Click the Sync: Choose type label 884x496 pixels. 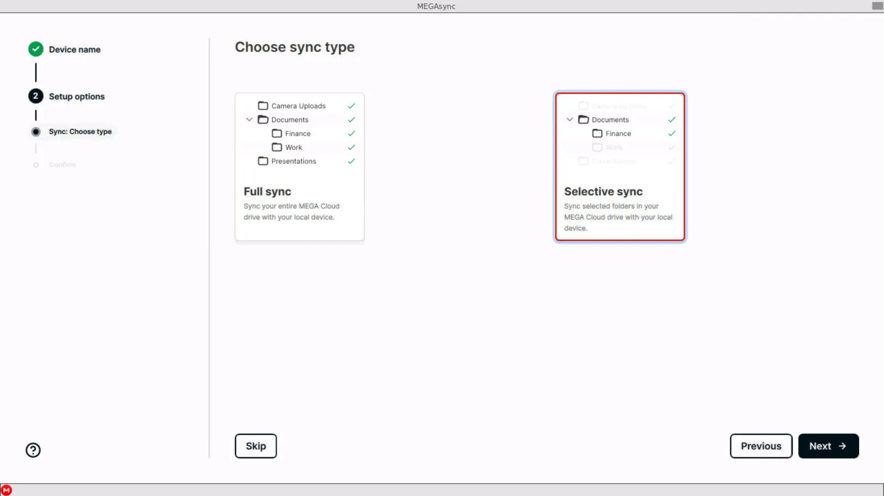pyautogui.click(x=80, y=131)
